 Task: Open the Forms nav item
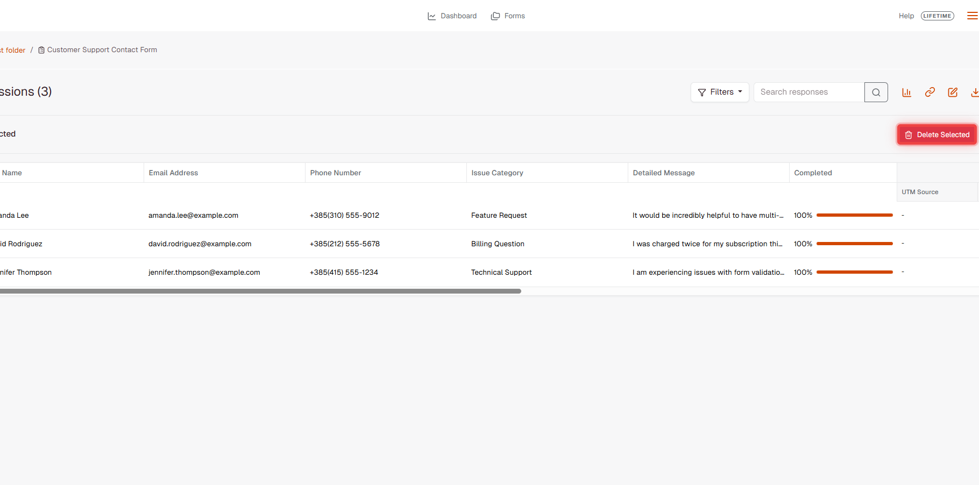coord(508,16)
